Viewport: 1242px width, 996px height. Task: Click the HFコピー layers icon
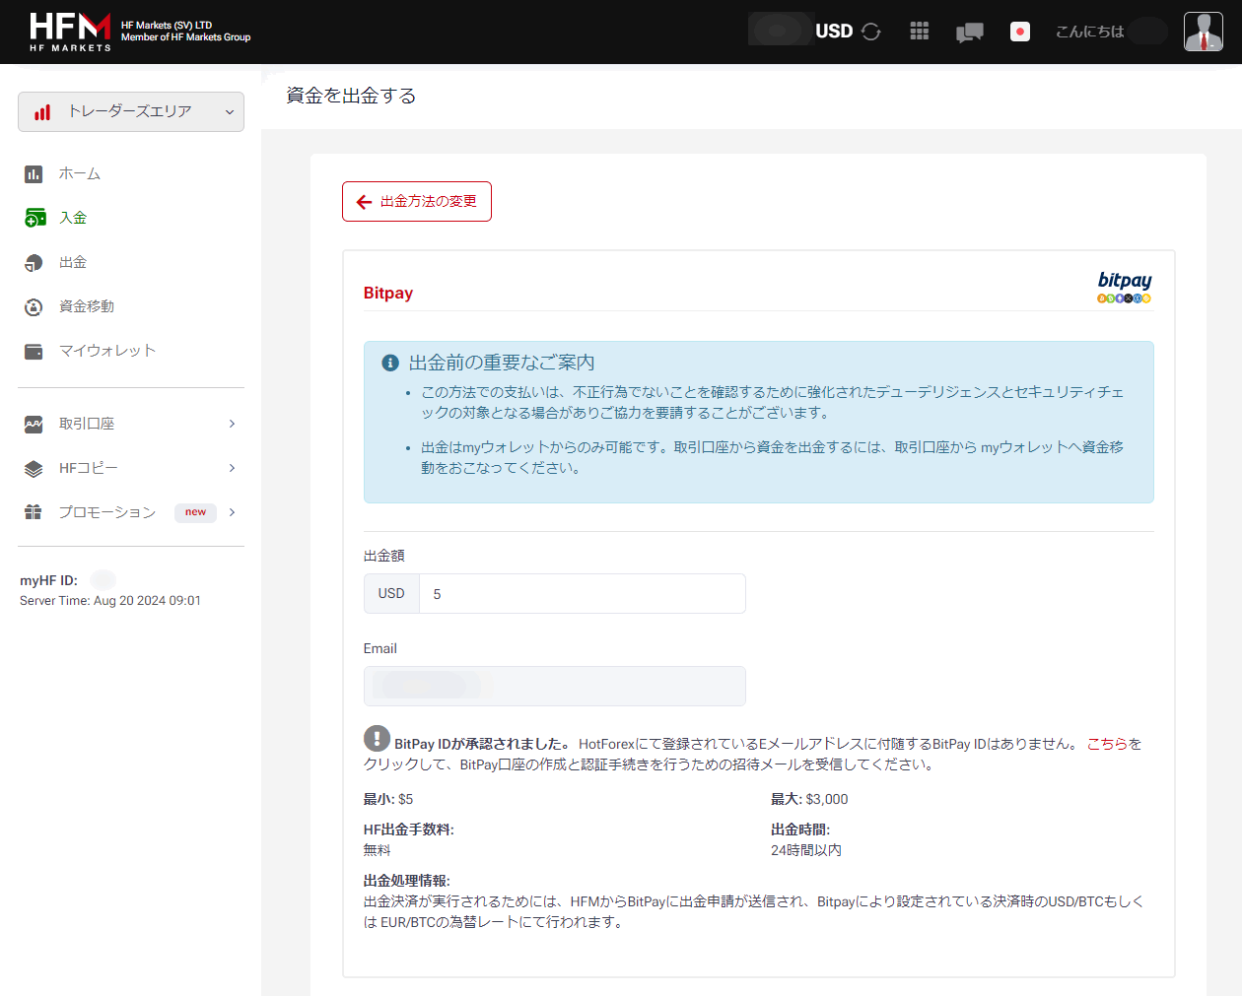[34, 469]
